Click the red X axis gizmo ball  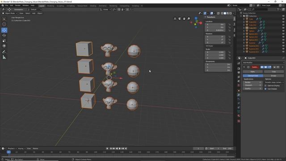click(201, 23)
